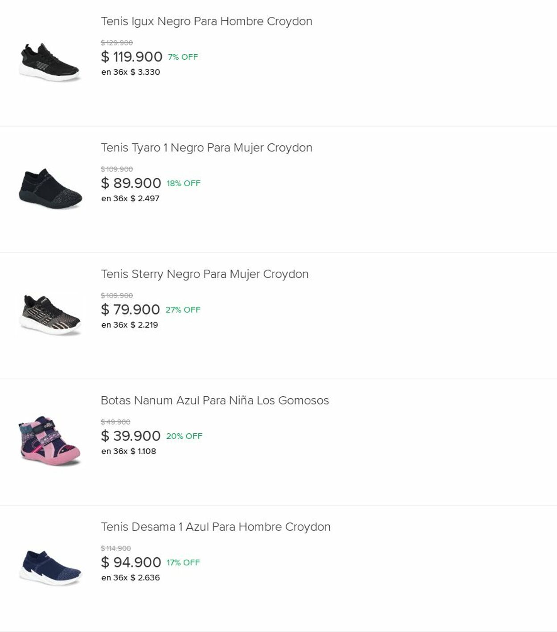Screen dimensions: 557x632
Task: Select the pink Botas Nanum boot image
Action: (50, 441)
